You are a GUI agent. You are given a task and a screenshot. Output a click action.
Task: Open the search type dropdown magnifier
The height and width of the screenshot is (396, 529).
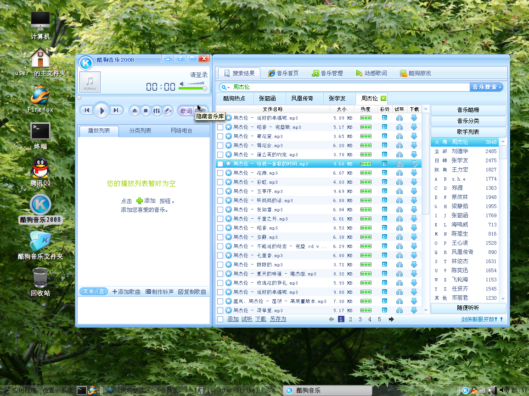pyautogui.click(x=225, y=87)
